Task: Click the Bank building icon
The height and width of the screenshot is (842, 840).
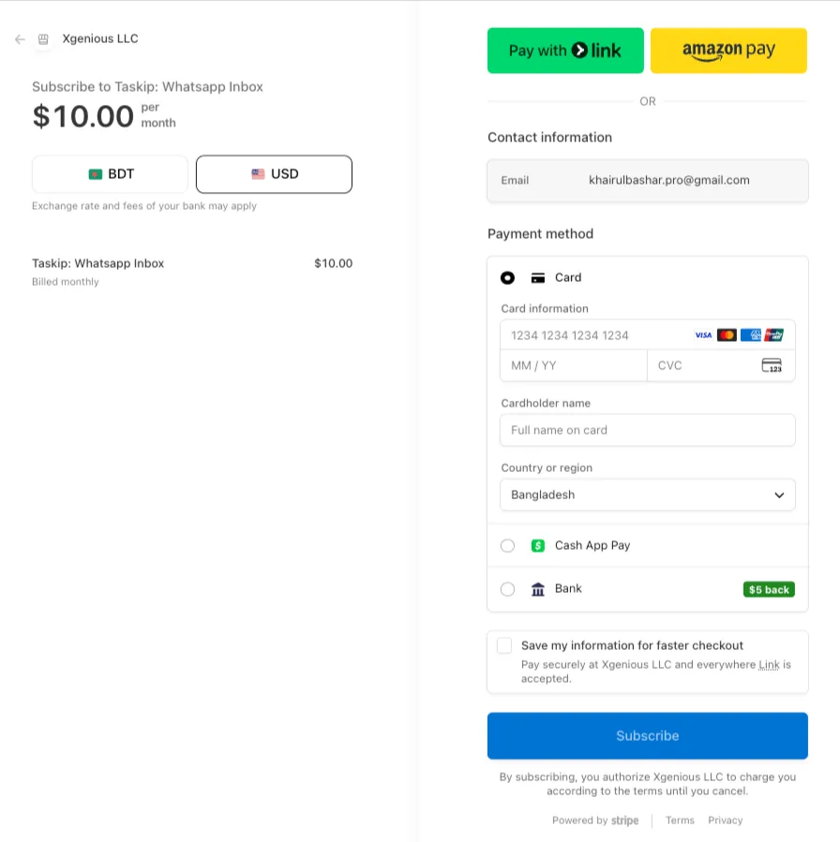Action: [537, 589]
